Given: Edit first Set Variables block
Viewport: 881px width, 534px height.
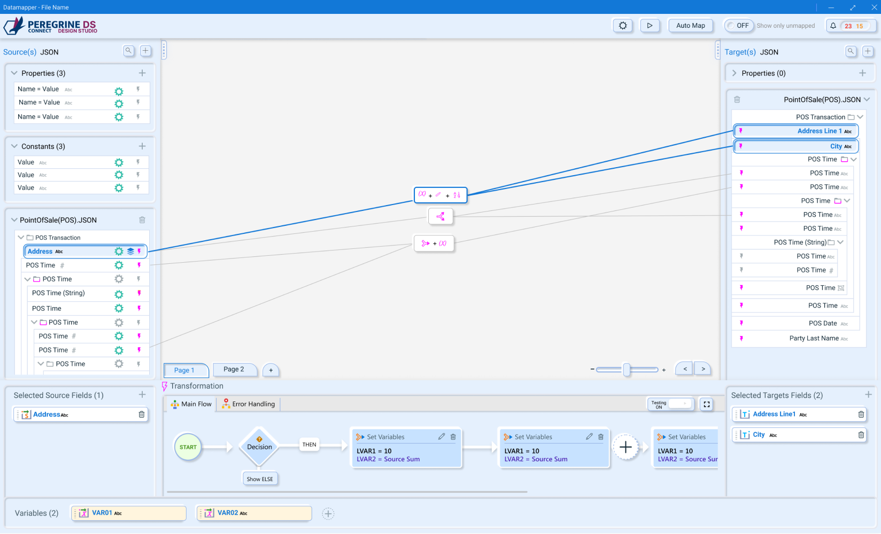Looking at the screenshot, I should tap(442, 437).
